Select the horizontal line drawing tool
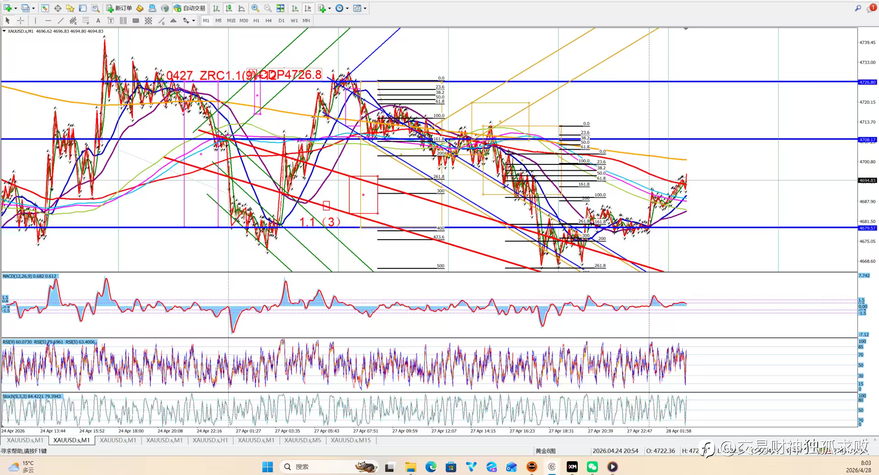 [x=48, y=21]
